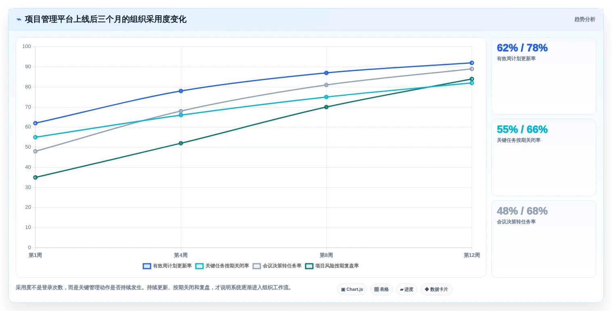The width and height of the screenshot is (612, 311).
Task: Click the 有效周计划更新率 caption in first card
Action: (x=516, y=59)
